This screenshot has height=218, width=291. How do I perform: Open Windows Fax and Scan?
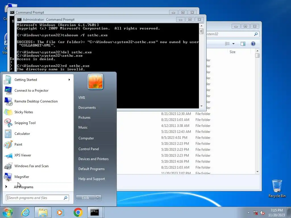(38, 166)
